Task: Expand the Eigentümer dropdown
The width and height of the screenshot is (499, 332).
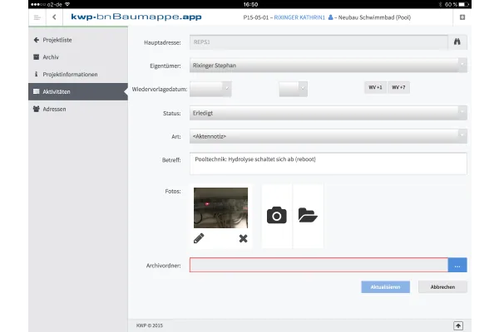Action: tap(328, 65)
